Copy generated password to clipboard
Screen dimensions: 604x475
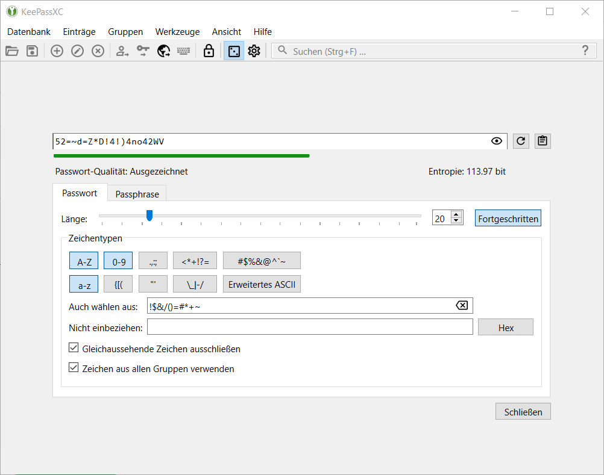(543, 141)
